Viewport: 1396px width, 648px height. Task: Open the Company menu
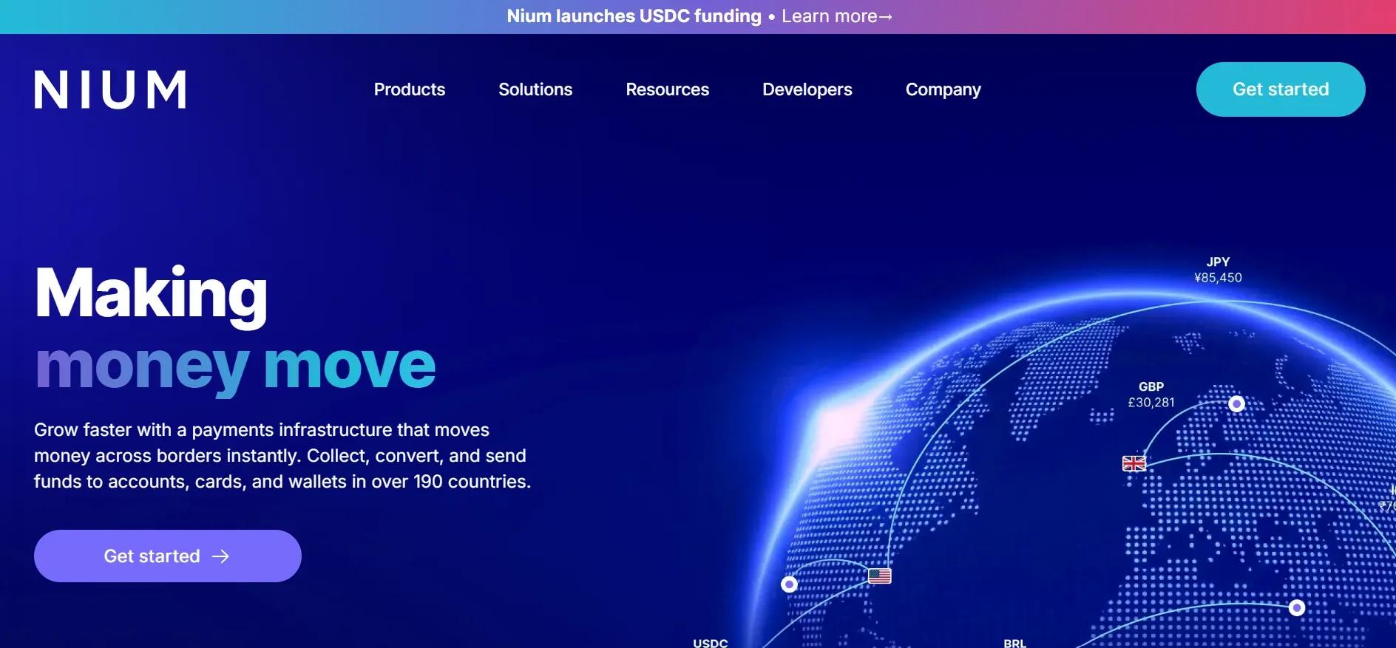pyautogui.click(x=943, y=89)
